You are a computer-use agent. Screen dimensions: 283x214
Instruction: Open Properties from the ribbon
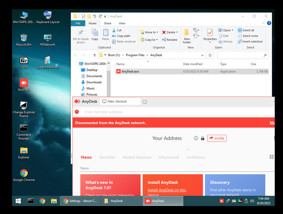[x=210, y=35]
